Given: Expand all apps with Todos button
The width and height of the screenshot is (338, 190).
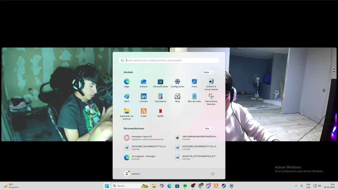Looking at the screenshot, I should pyautogui.click(x=208, y=72).
